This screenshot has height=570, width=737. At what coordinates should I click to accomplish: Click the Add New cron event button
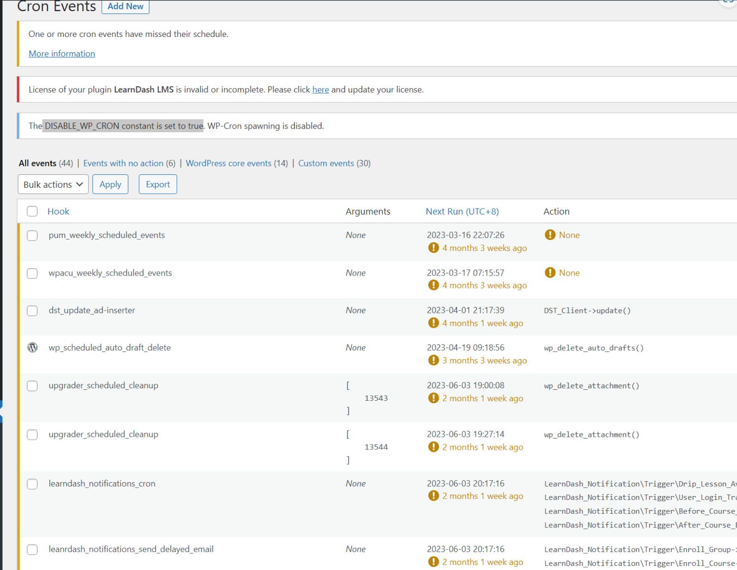point(125,6)
